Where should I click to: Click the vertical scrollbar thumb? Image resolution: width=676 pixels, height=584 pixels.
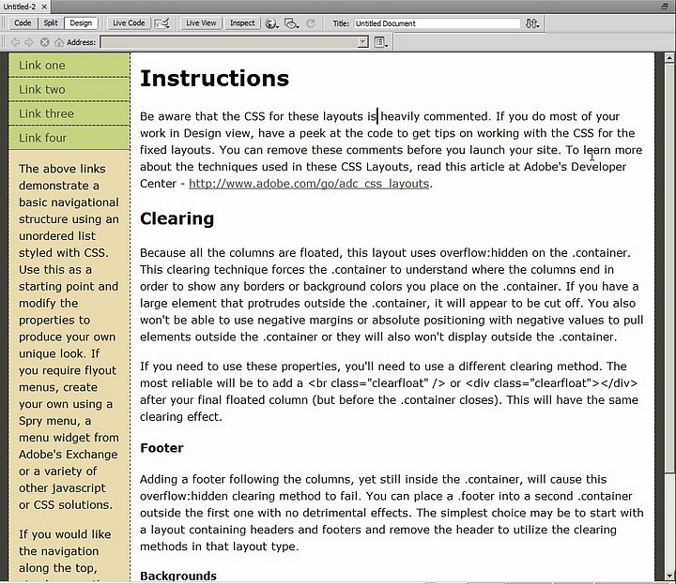(x=669, y=268)
